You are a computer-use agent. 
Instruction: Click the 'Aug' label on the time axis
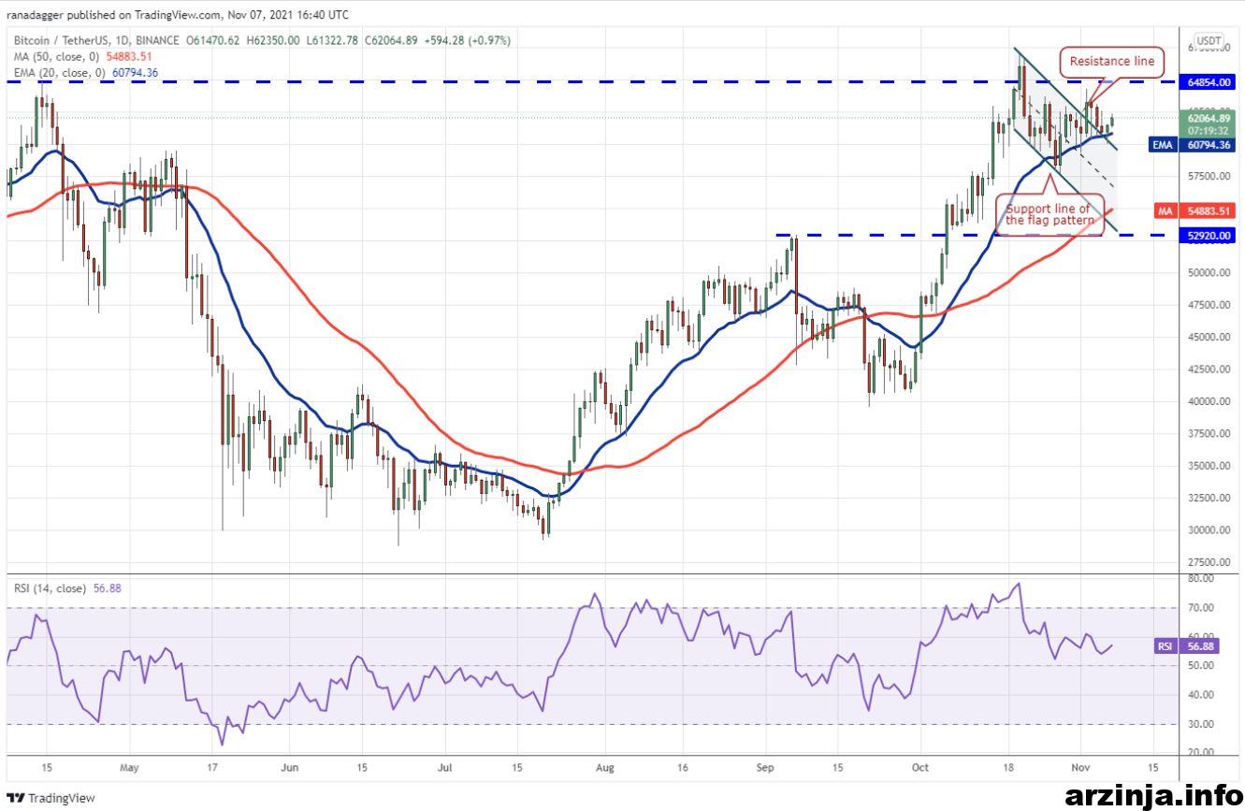604,767
